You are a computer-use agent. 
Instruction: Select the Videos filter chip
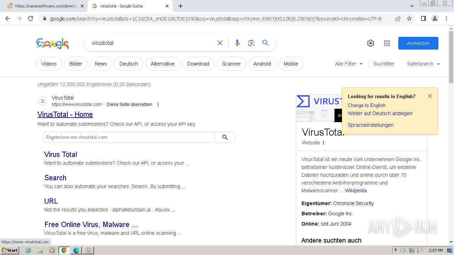(x=49, y=64)
